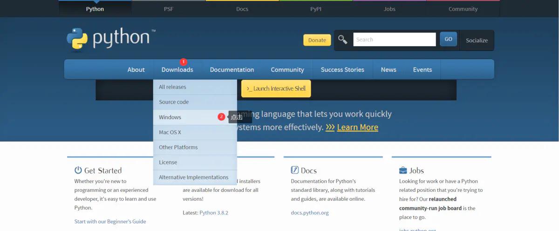Select Alternative Implementations from Downloads menu
Image resolution: width=559 pixels, height=231 pixels.
pos(195,177)
